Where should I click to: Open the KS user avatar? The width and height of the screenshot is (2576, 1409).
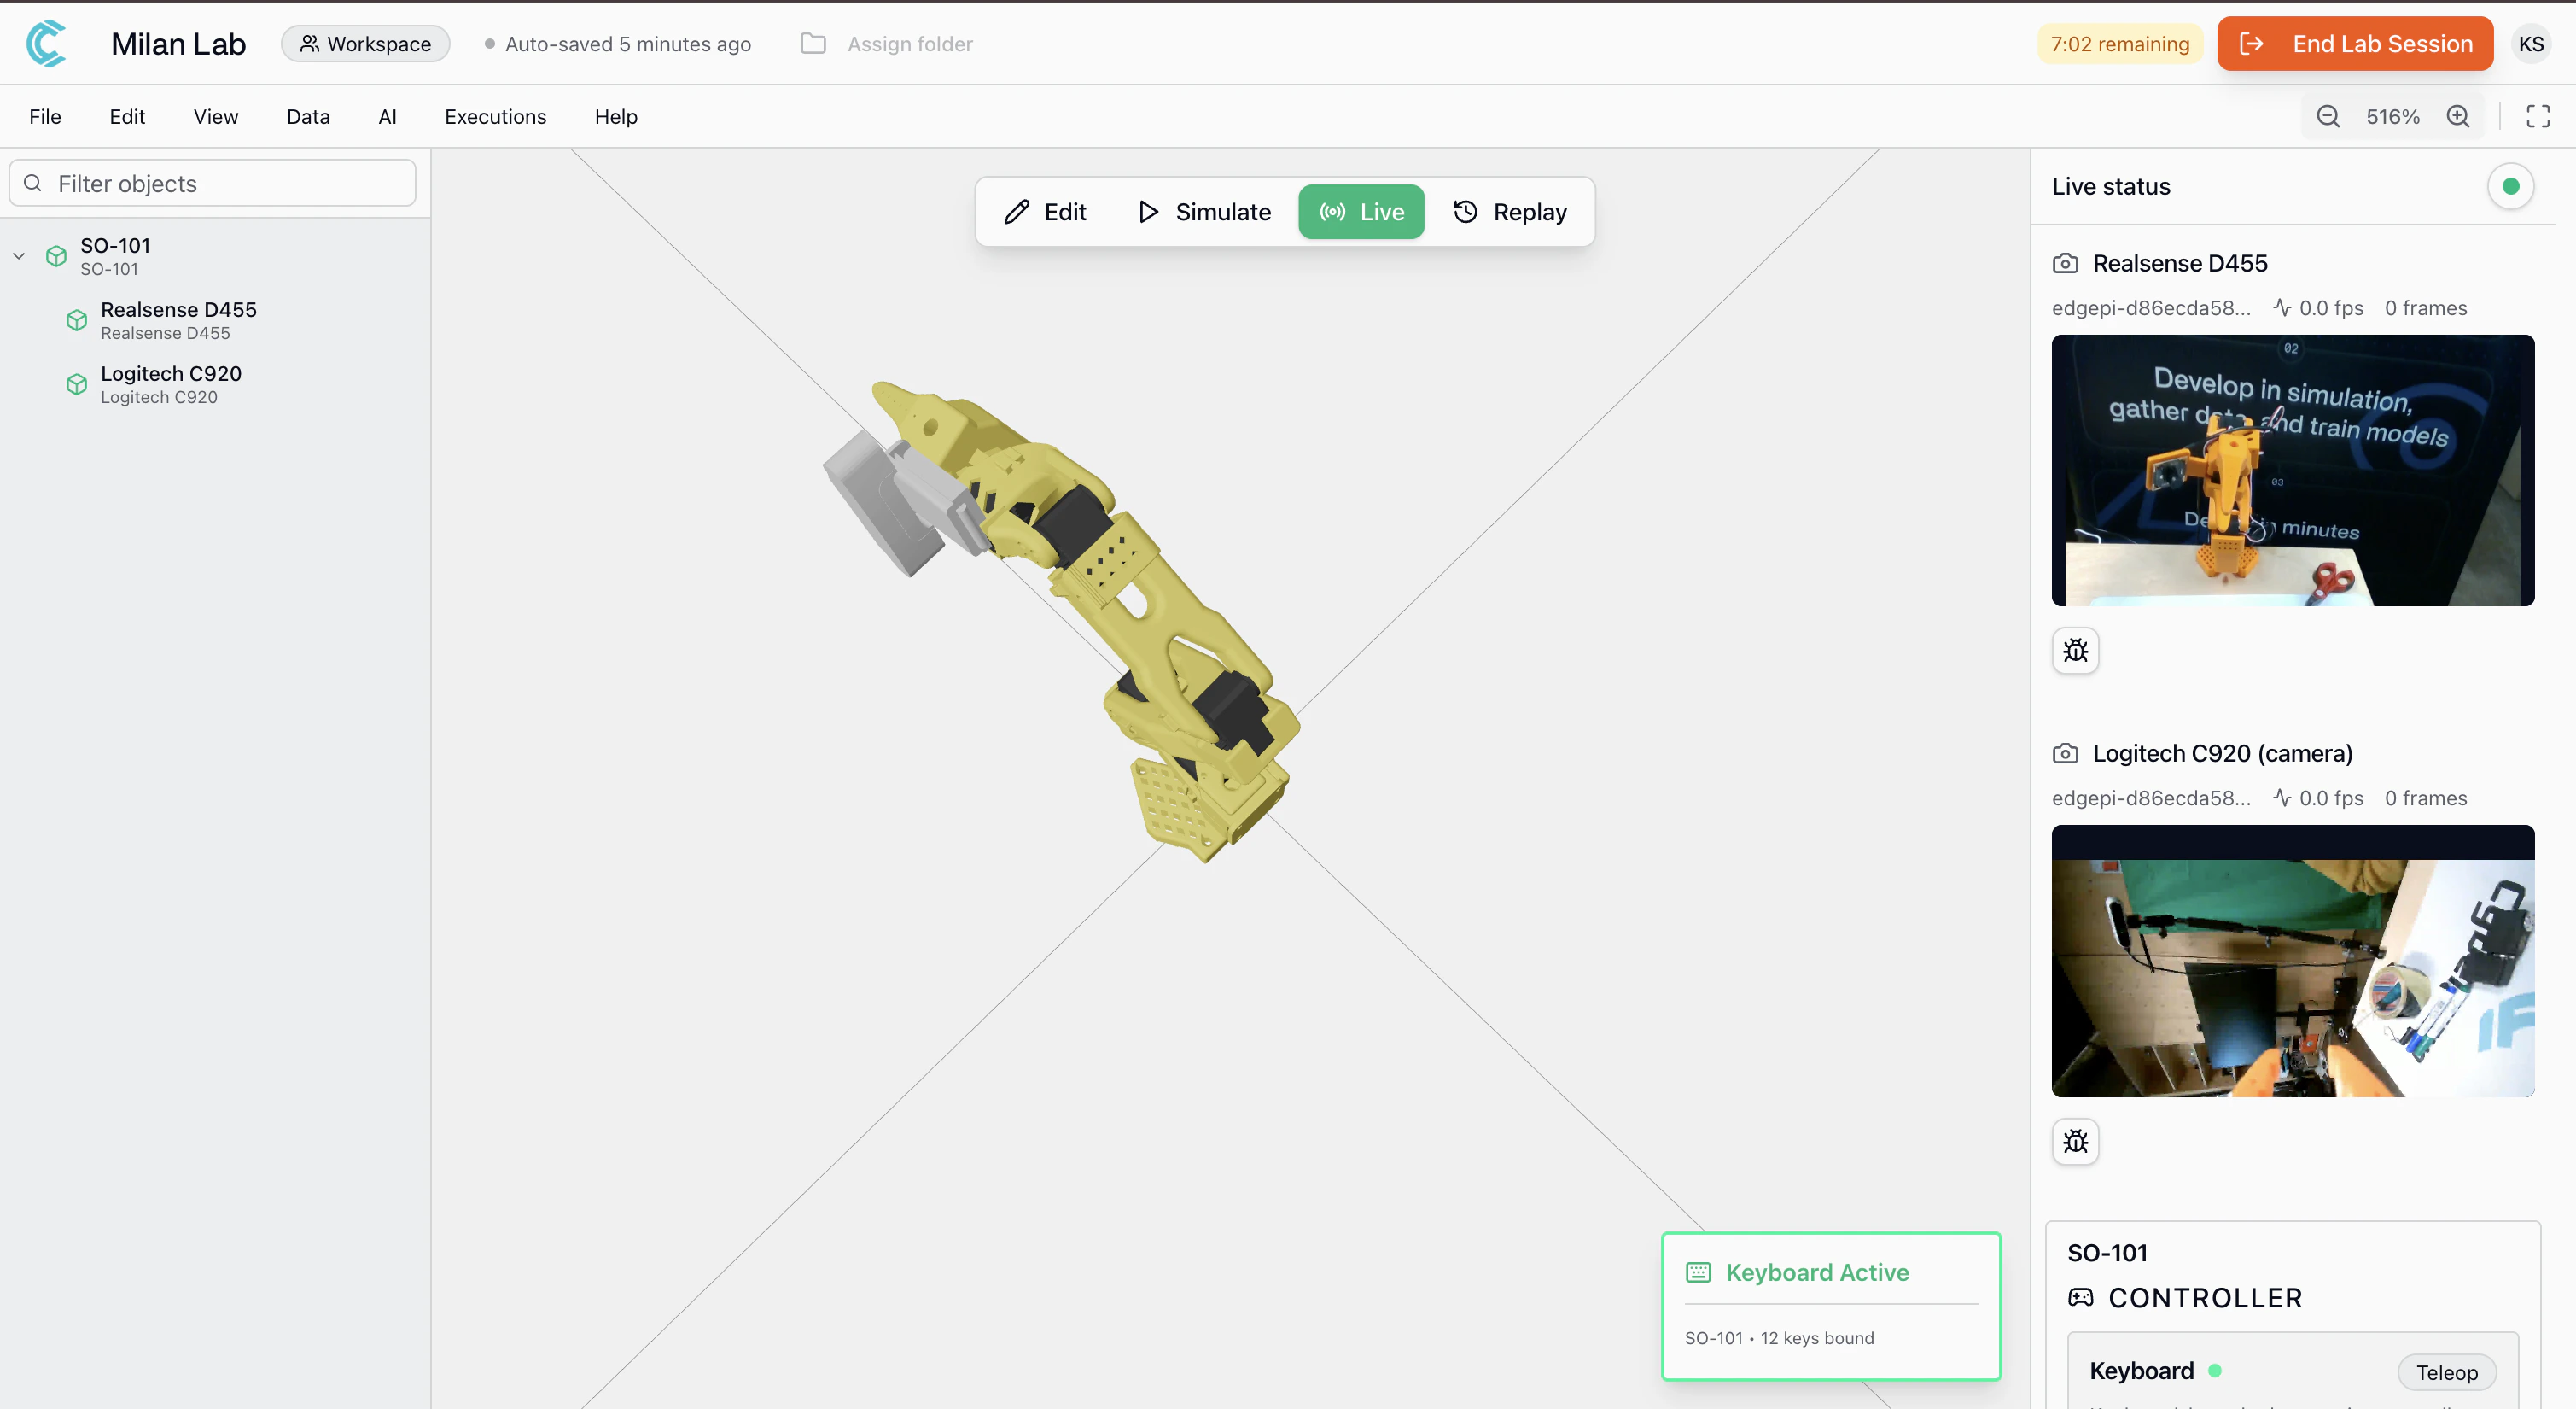click(x=2531, y=44)
